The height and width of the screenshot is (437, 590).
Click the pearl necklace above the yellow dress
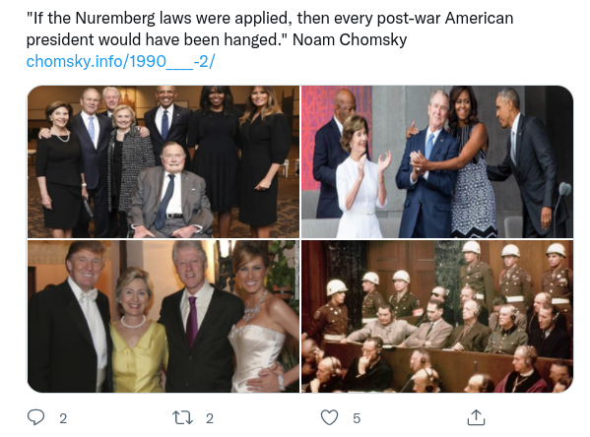133,323
